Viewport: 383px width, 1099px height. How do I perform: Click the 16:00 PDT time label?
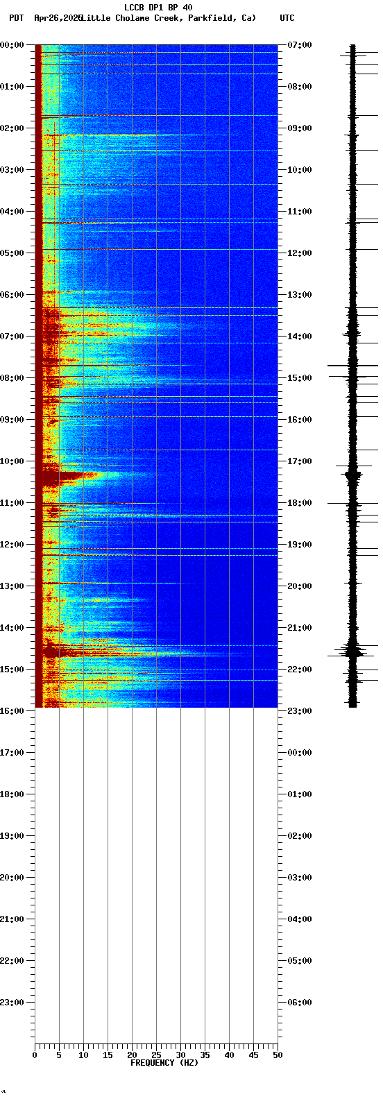point(12,711)
